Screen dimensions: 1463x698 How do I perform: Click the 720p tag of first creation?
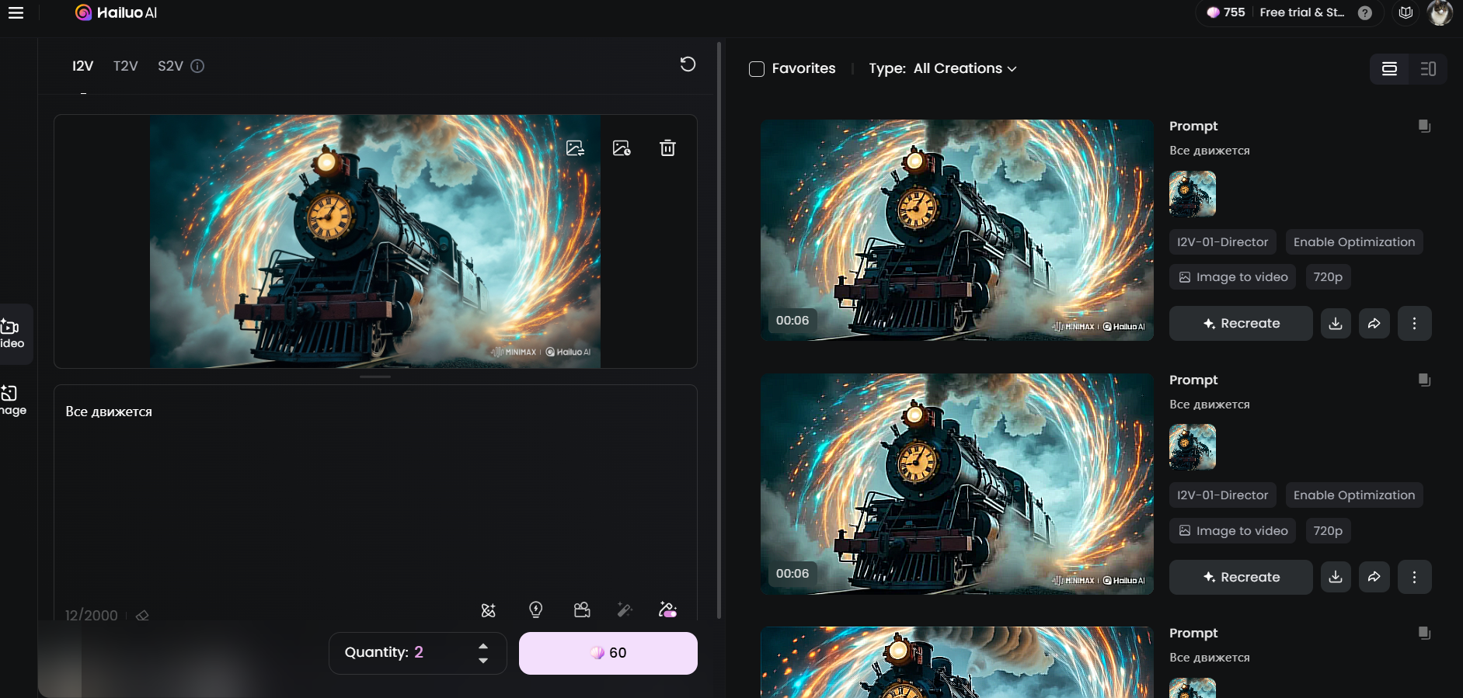point(1328,277)
